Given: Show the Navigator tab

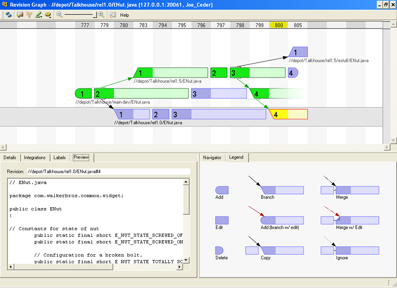Looking at the screenshot, I should (212, 158).
